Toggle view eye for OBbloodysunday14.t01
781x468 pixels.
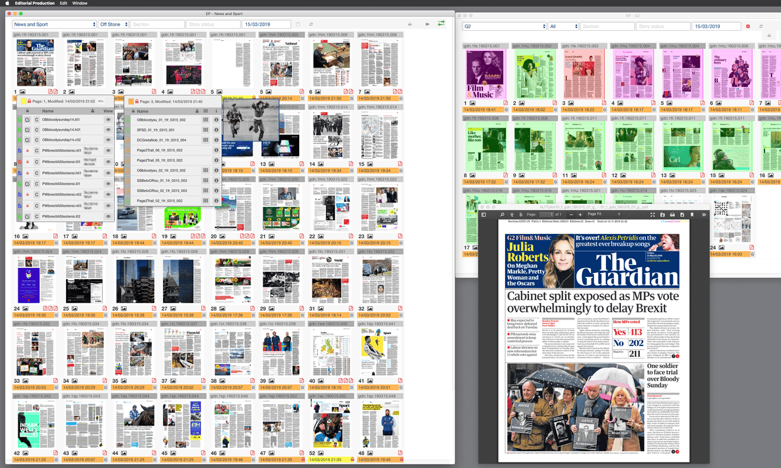click(108, 120)
